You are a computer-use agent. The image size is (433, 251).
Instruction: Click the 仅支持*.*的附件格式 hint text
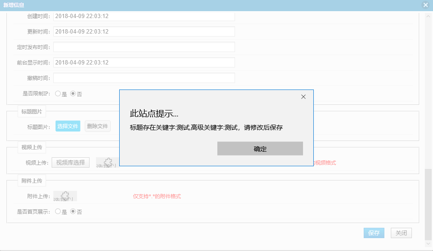157,196
